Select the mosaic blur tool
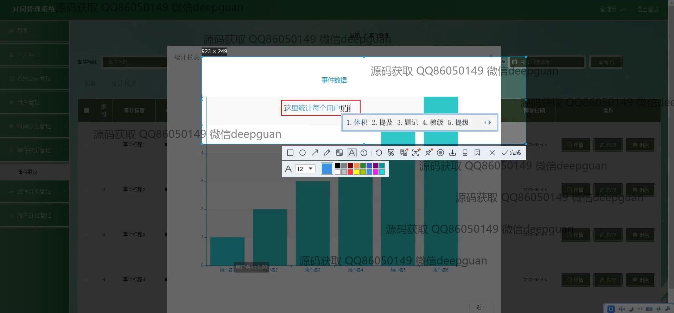Viewport: 674px width, 313px height. tap(339, 153)
